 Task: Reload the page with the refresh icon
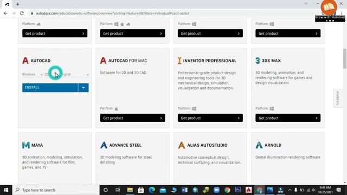click(22, 13)
